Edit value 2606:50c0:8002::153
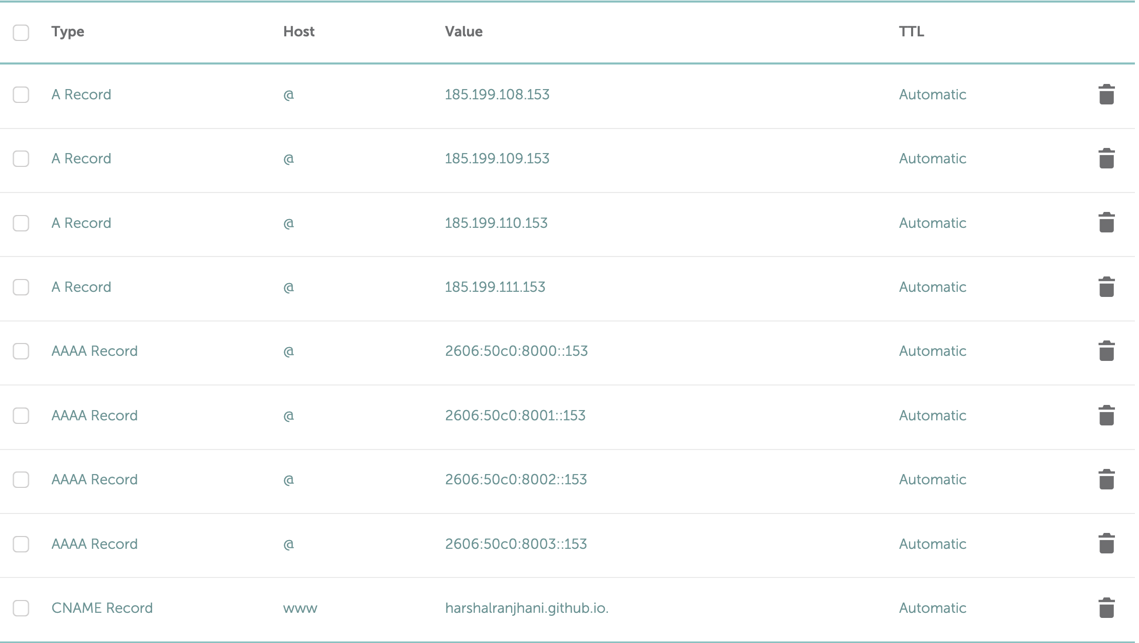 (x=516, y=480)
